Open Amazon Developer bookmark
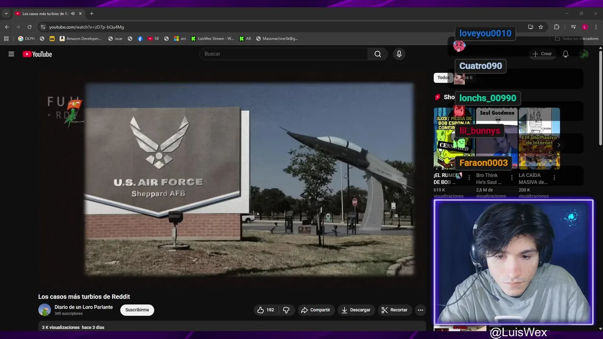 [x=80, y=39]
